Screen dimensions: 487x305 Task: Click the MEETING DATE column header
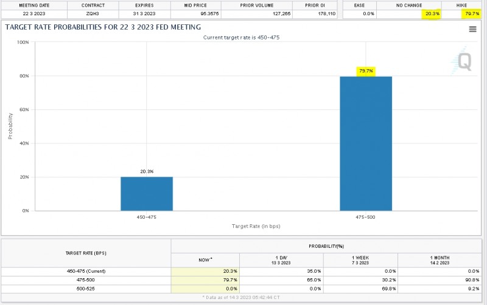(x=34, y=5)
